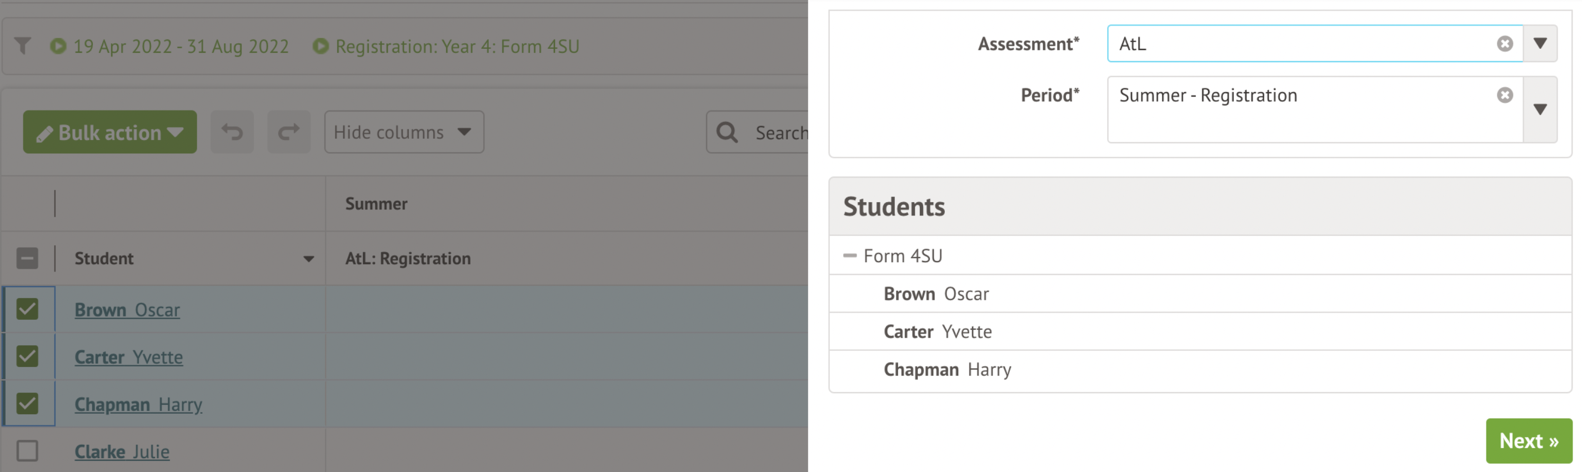The width and height of the screenshot is (1582, 472).
Task: Uncheck the Brown Oscar checkbox
Action: [x=28, y=309]
